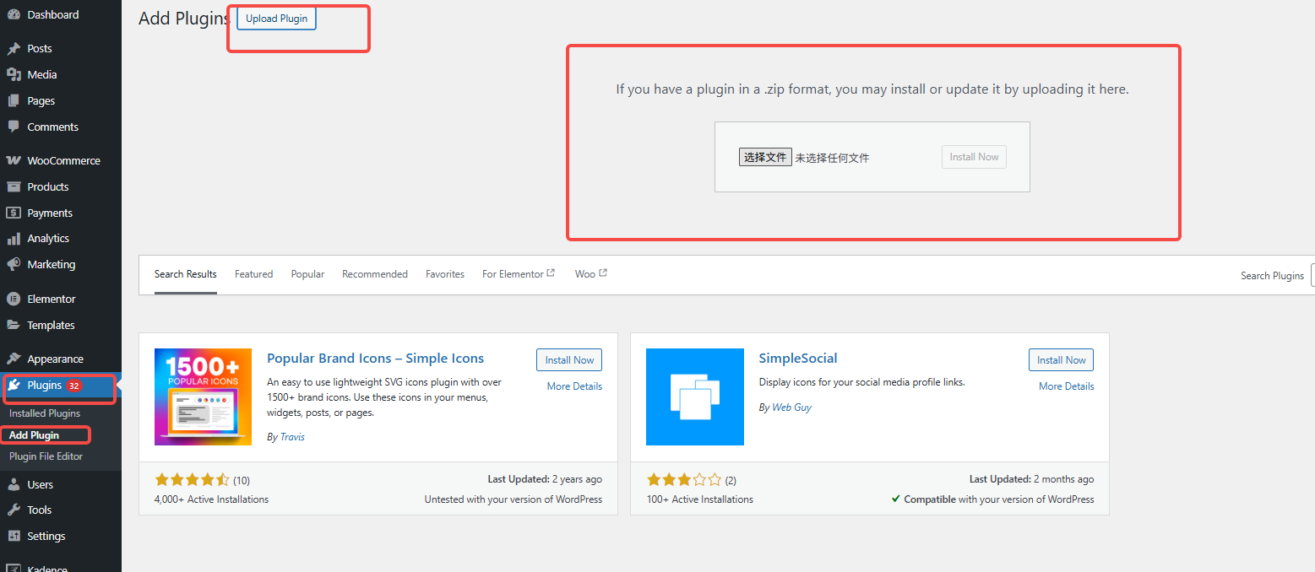The height and width of the screenshot is (572, 1315).
Task: Switch to the Featured tab
Action: [x=253, y=274]
